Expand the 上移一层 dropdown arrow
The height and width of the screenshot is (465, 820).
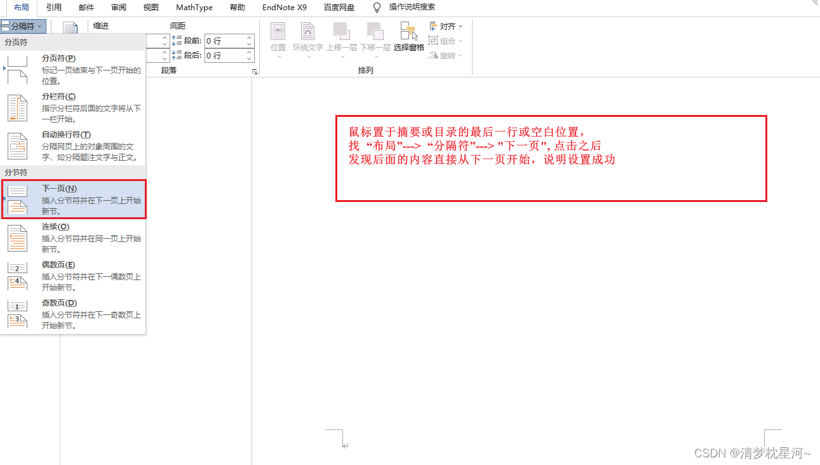pos(342,57)
